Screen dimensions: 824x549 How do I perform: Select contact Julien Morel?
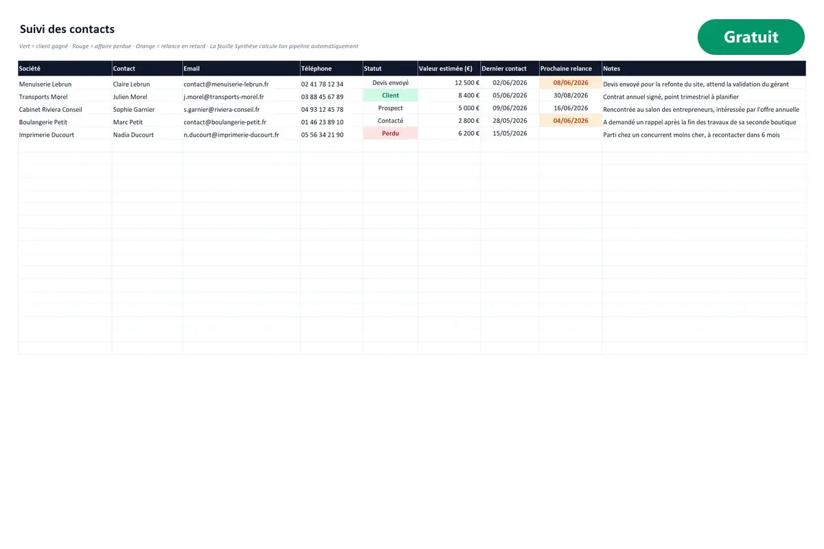click(x=147, y=96)
